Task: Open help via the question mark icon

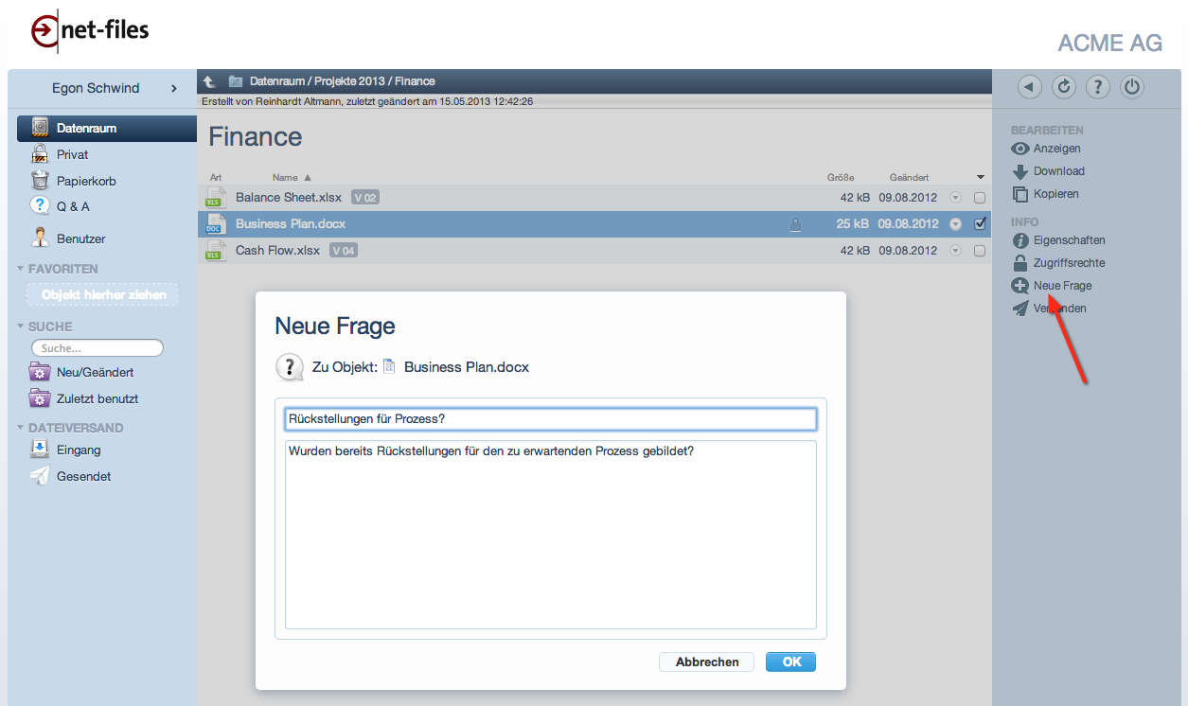Action: [x=1098, y=88]
